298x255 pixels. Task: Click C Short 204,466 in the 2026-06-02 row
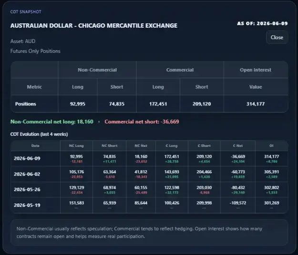204,172
